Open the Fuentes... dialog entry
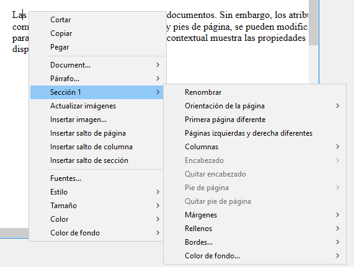 pyautogui.click(x=97, y=178)
